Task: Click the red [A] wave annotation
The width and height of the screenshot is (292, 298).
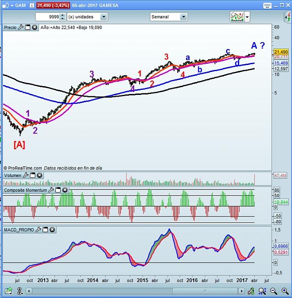Action: coord(19,145)
